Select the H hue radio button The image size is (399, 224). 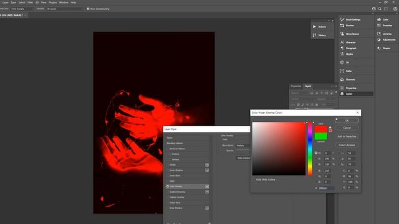[316, 153]
